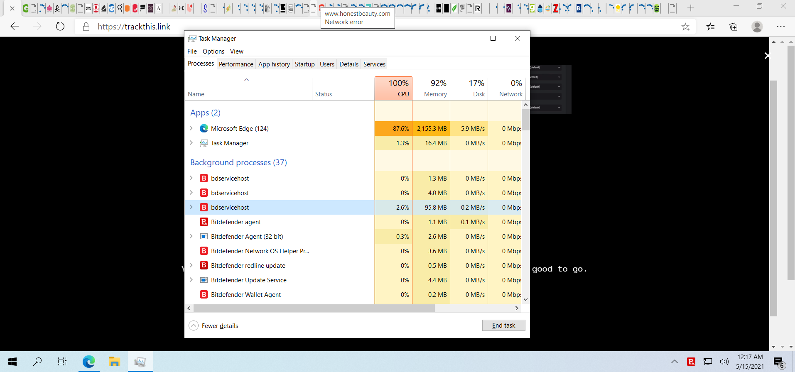
Task: Click the Bitdefender agent process icon
Action: click(204, 222)
